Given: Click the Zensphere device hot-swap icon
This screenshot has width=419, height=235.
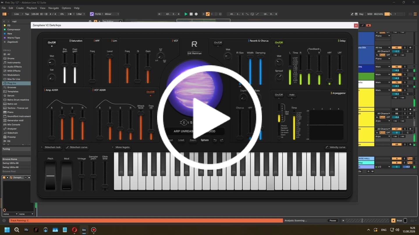Looking at the screenshot, I should pos(26,178).
